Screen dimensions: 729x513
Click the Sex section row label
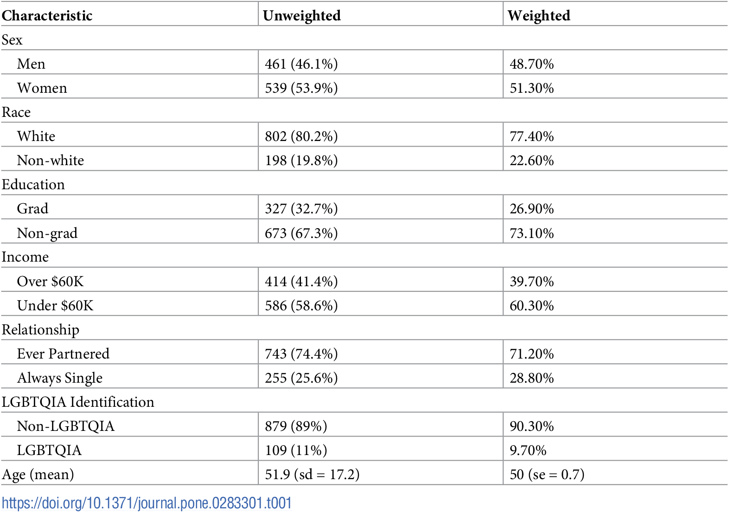click(12, 40)
